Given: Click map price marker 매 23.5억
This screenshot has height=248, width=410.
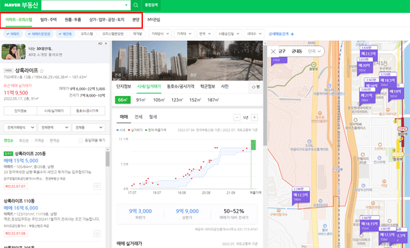Looking at the screenshot, I should 368,54.
